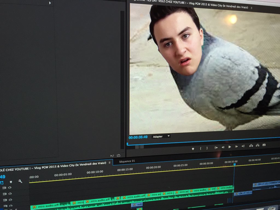Switch to the 'Séquence 01' tab

point(127,161)
